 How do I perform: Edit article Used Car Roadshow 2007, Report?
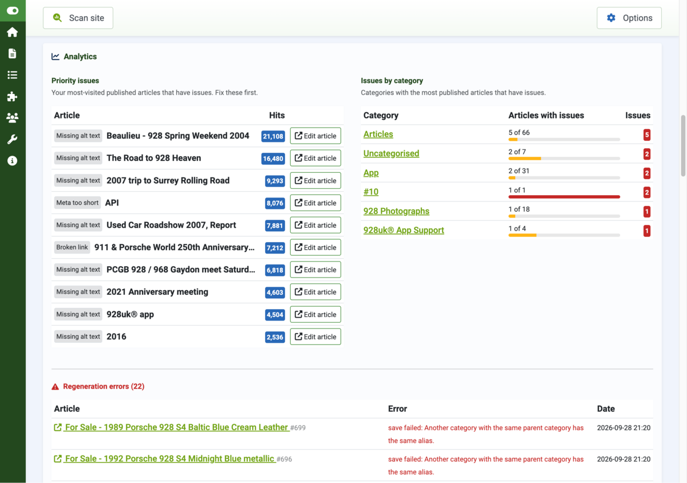315,225
